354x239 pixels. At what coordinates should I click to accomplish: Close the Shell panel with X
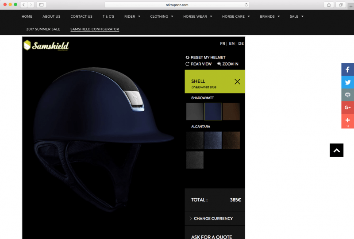tap(237, 81)
